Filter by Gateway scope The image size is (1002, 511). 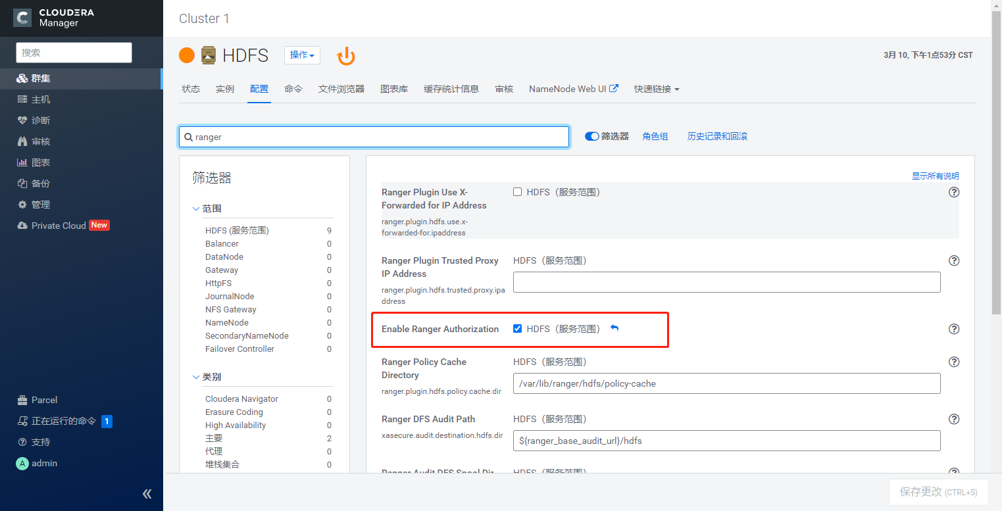coord(222,270)
